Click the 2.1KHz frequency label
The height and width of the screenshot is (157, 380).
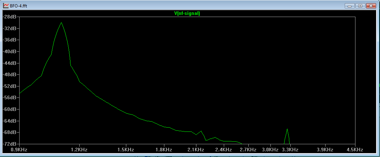[196, 150]
